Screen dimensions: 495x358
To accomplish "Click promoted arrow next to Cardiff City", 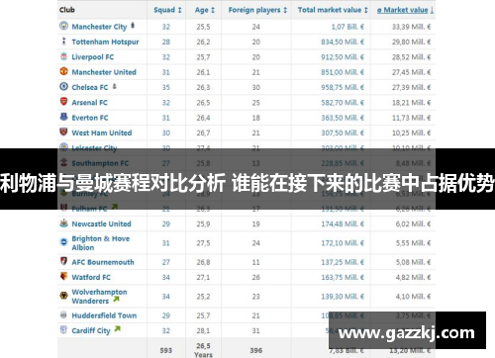I will coord(117,329).
